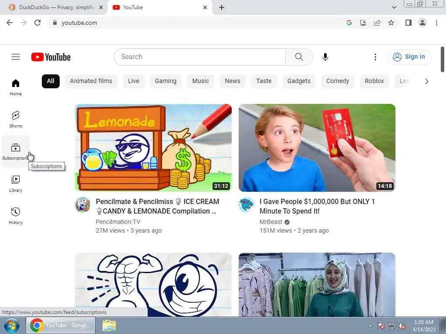
Task: Click the taskbar clock showing 1:55 AM
Action: tap(424, 326)
